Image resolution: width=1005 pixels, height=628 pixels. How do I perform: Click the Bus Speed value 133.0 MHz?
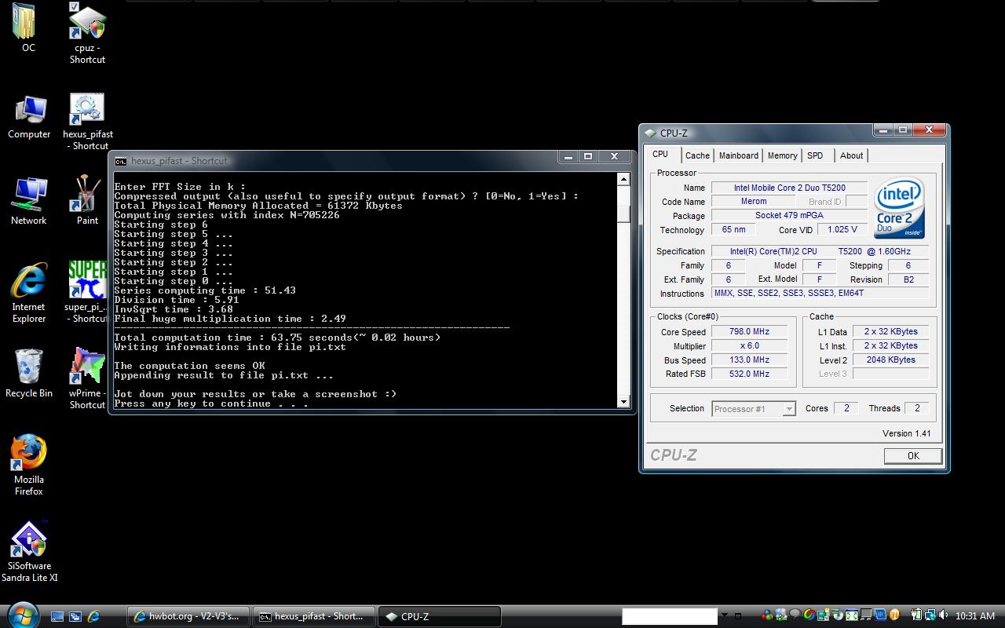(748, 360)
